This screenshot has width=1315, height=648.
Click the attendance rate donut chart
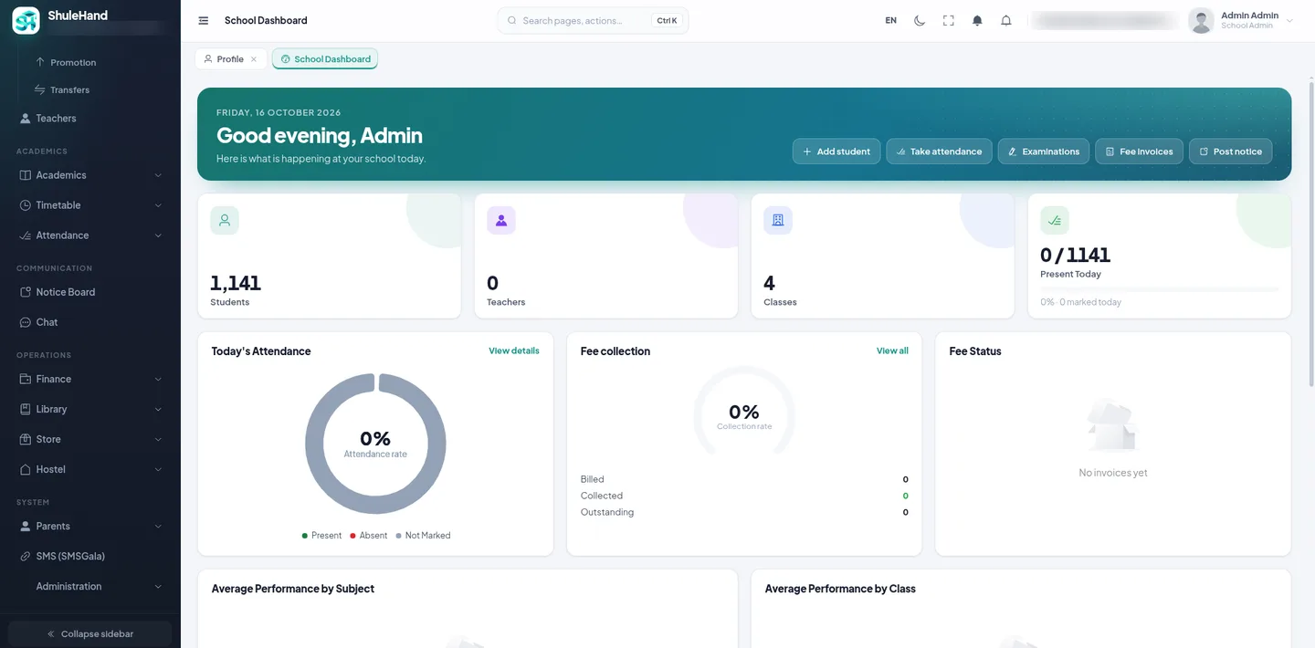(x=375, y=444)
